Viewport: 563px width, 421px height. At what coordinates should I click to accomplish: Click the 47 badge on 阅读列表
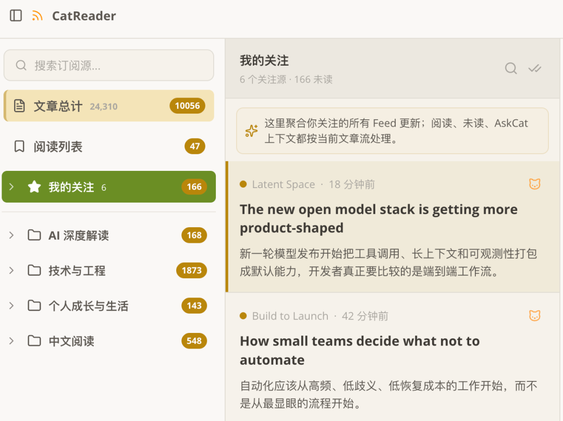[194, 146]
